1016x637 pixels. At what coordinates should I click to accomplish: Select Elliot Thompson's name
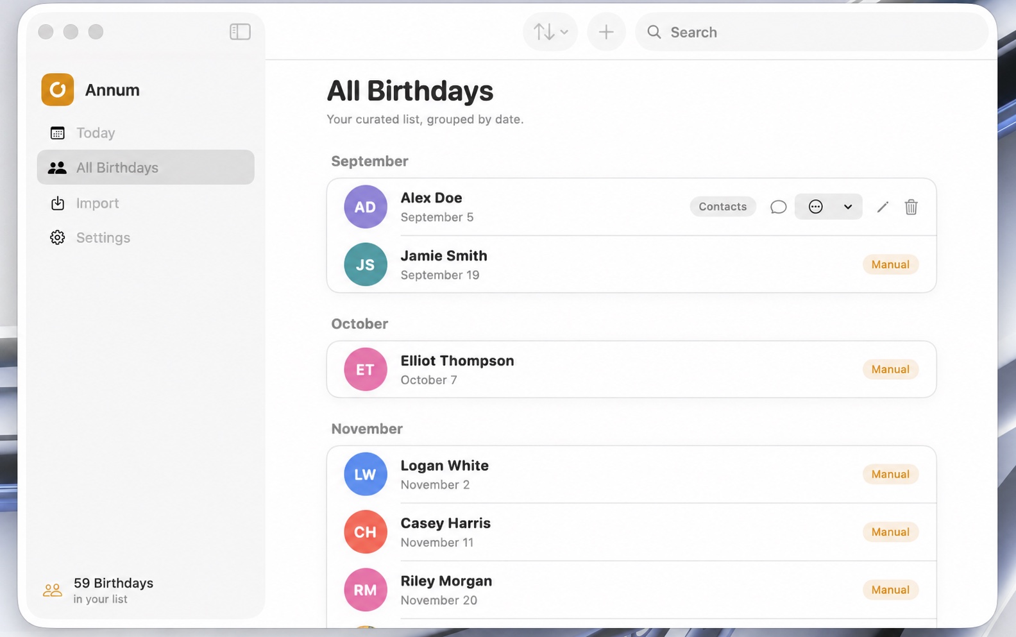(x=457, y=361)
